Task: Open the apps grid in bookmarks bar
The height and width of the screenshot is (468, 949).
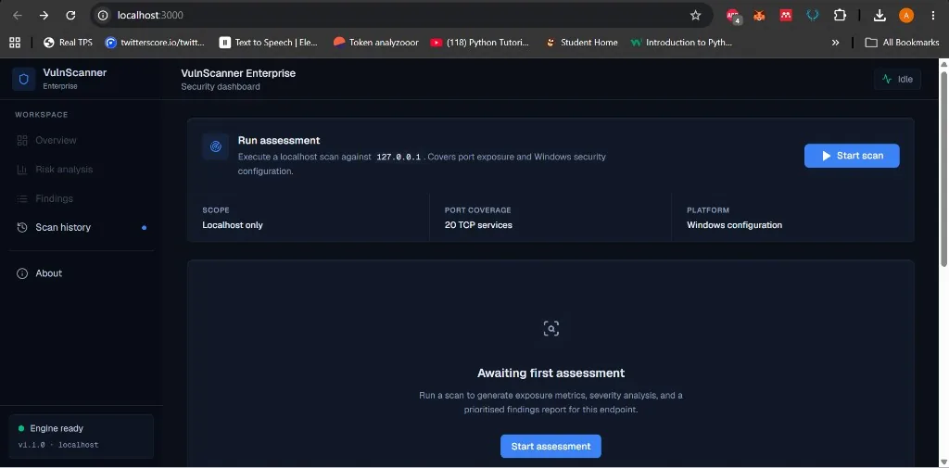Action: pyautogui.click(x=15, y=43)
